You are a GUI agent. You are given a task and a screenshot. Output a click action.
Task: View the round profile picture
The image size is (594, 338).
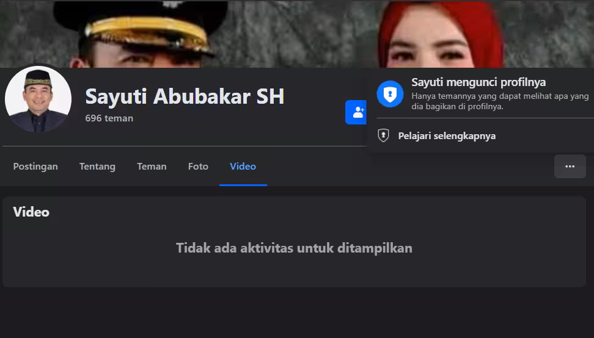38,99
